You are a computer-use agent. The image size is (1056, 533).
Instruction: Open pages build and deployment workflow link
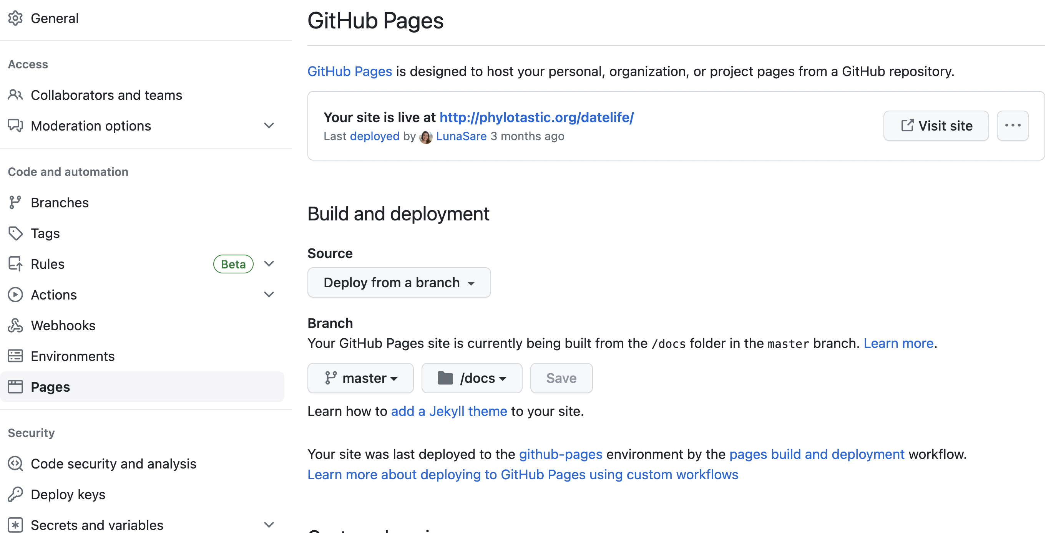click(817, 454)
